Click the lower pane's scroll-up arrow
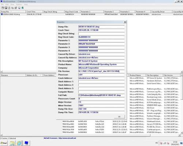183x146 pixels. coord(182,75)
